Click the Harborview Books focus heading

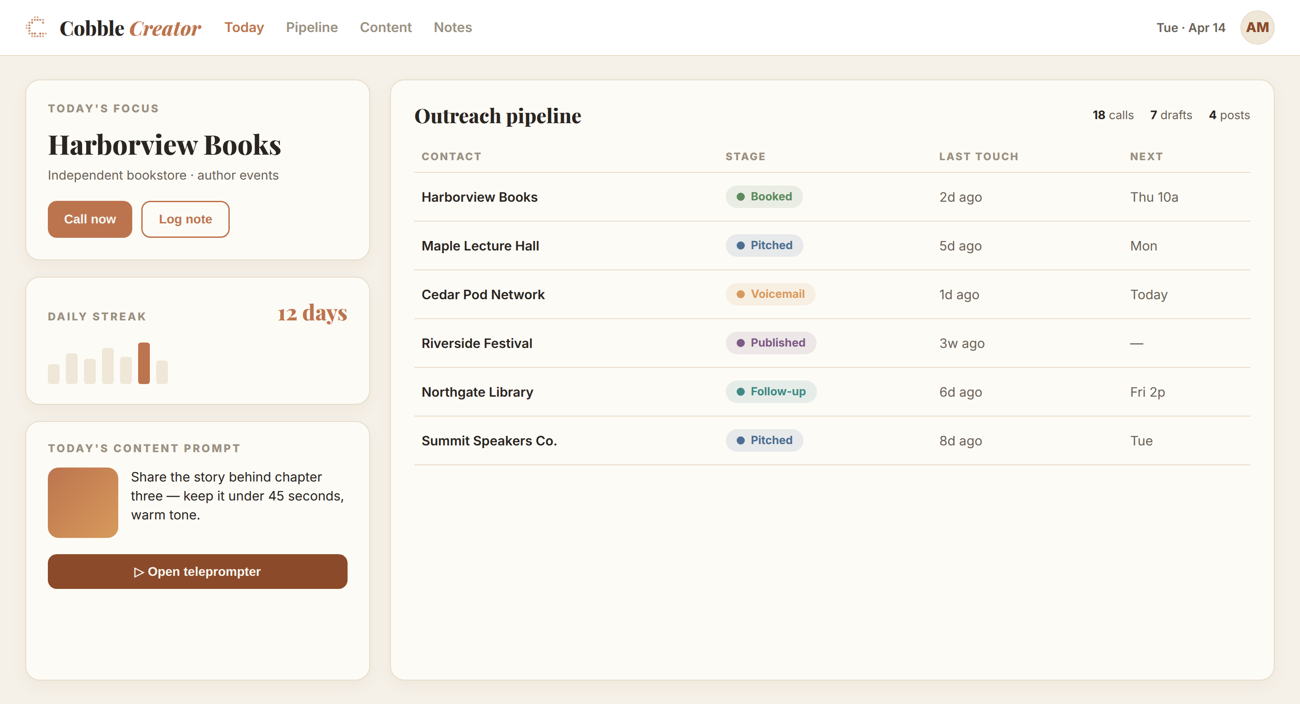click(x=164, y=145)
